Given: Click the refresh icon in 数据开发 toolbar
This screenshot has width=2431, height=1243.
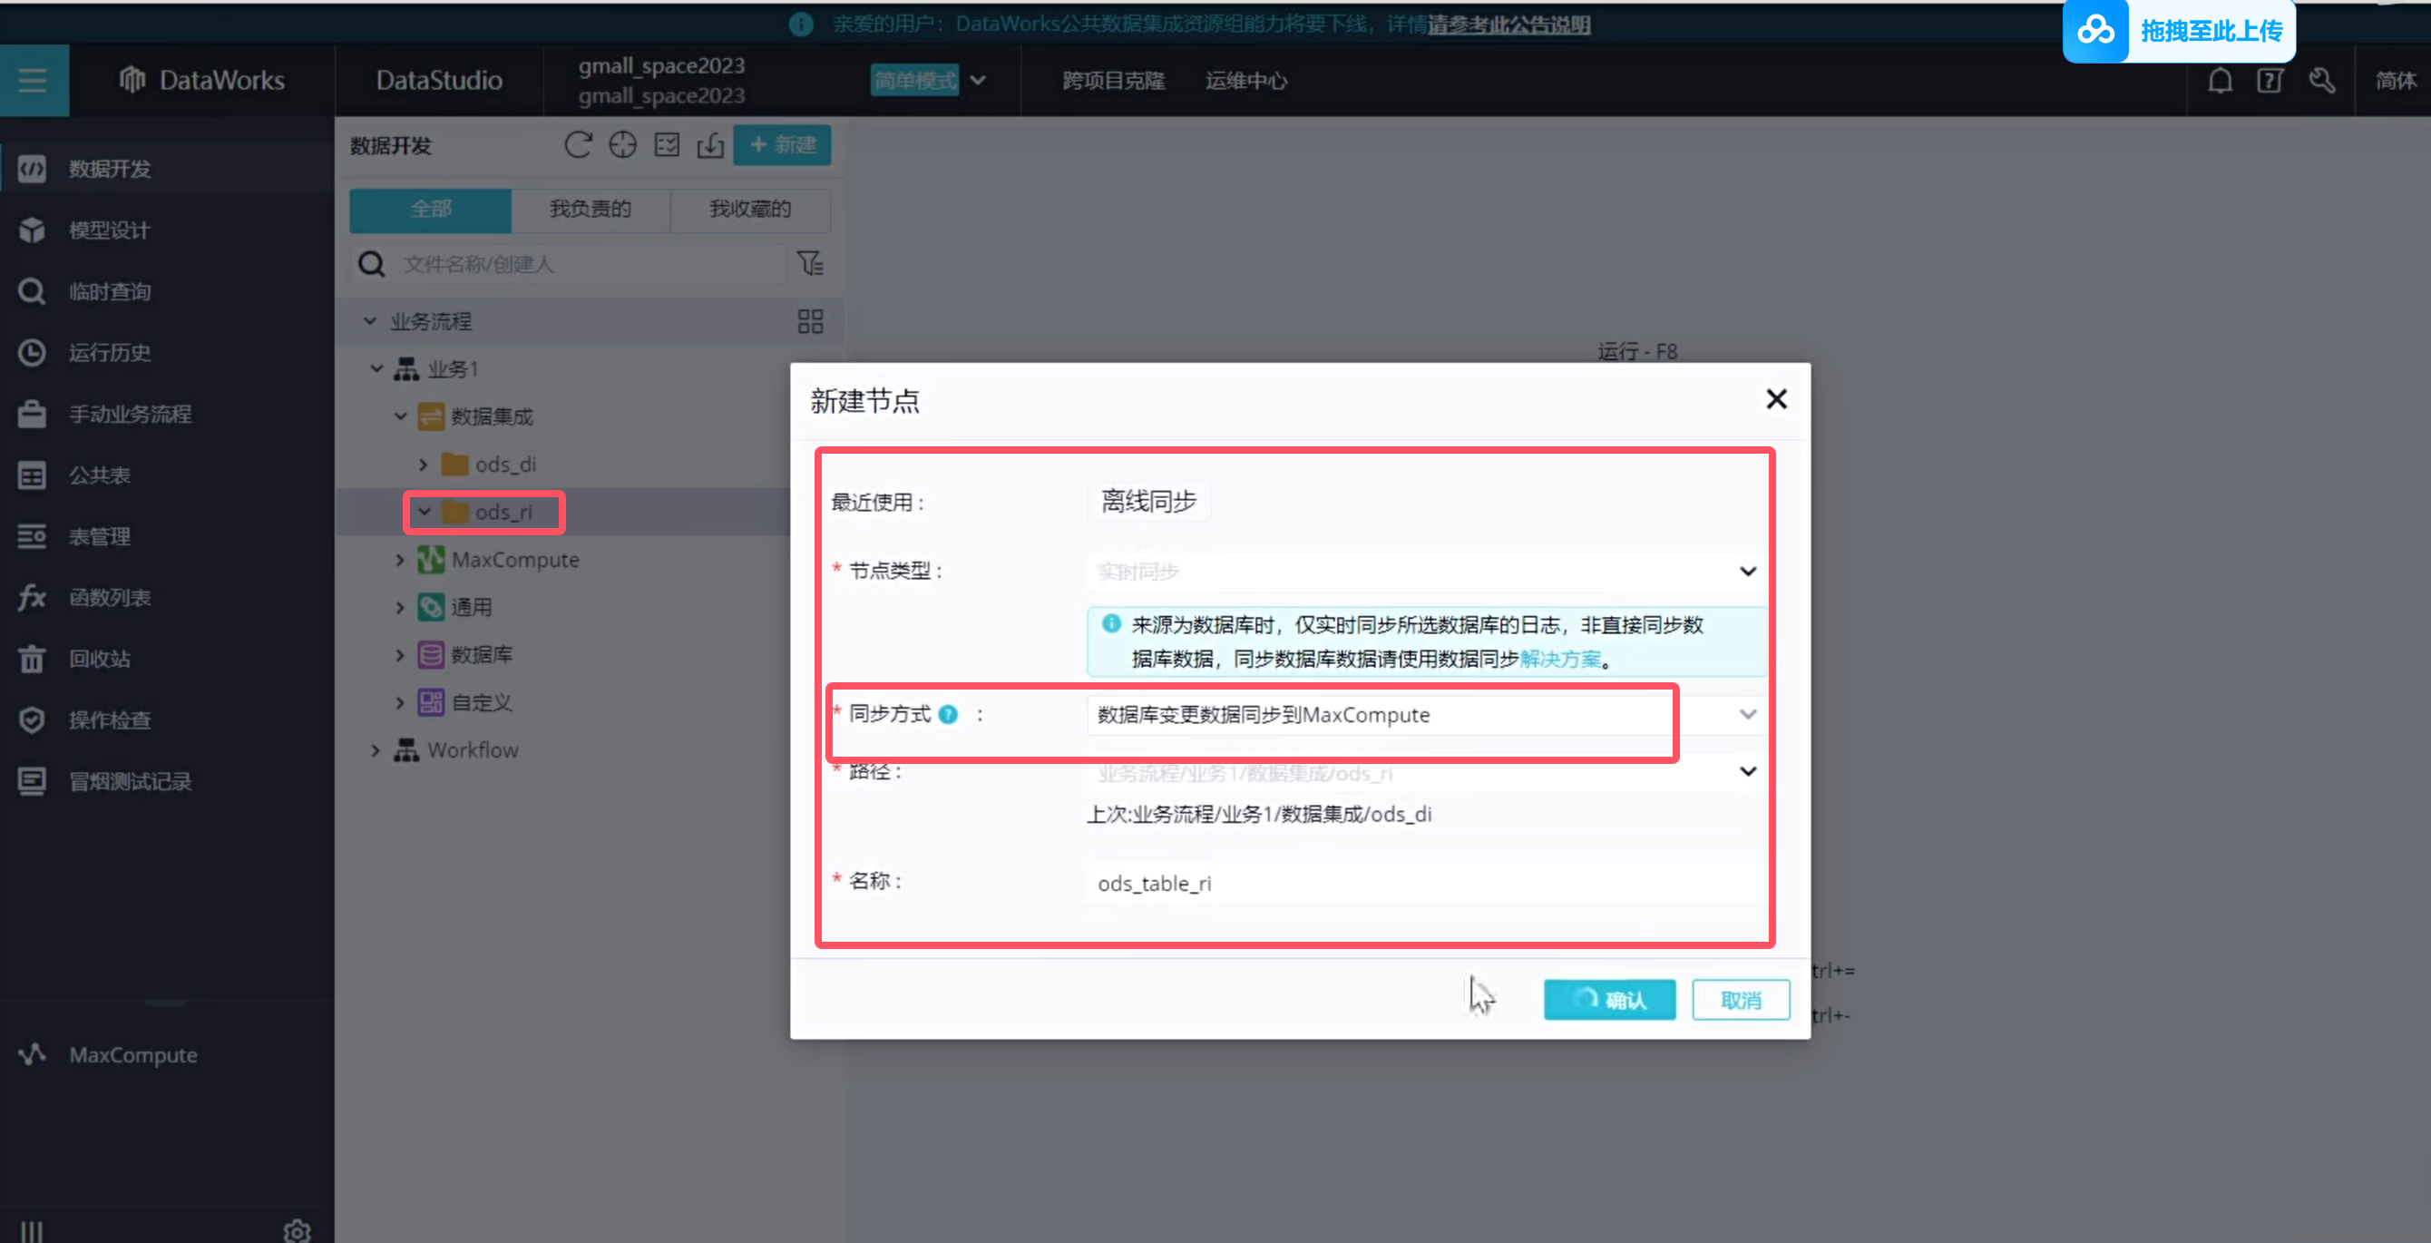Looking at the screenshot, I should (x=578, y=144).
